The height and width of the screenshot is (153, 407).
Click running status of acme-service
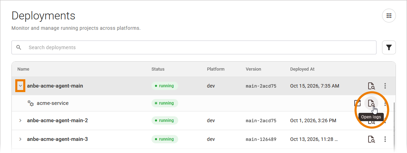click(x=165, y=103)
